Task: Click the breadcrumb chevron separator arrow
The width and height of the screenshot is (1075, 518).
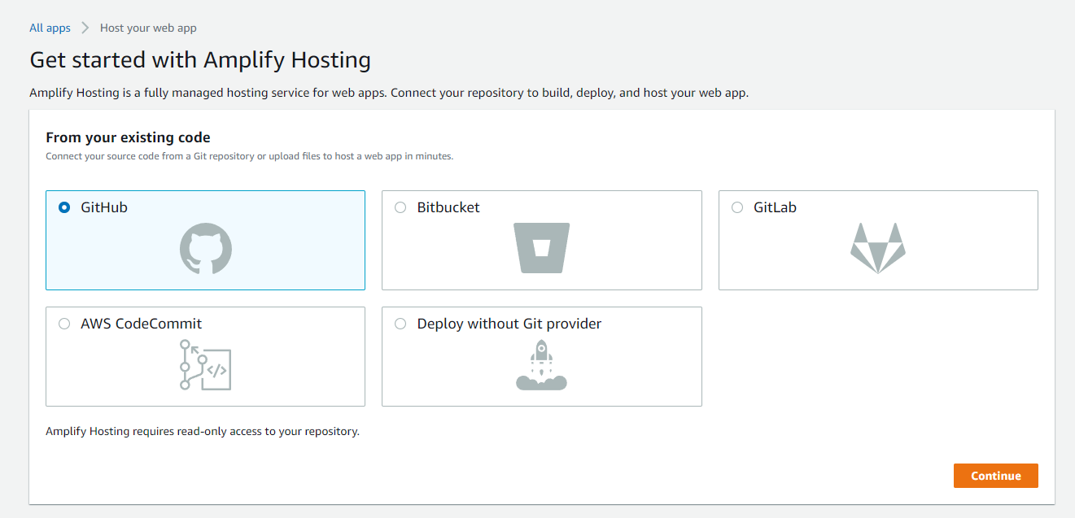Action: click(85, 28)
